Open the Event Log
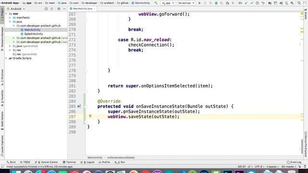 click(x=294, y=162)
